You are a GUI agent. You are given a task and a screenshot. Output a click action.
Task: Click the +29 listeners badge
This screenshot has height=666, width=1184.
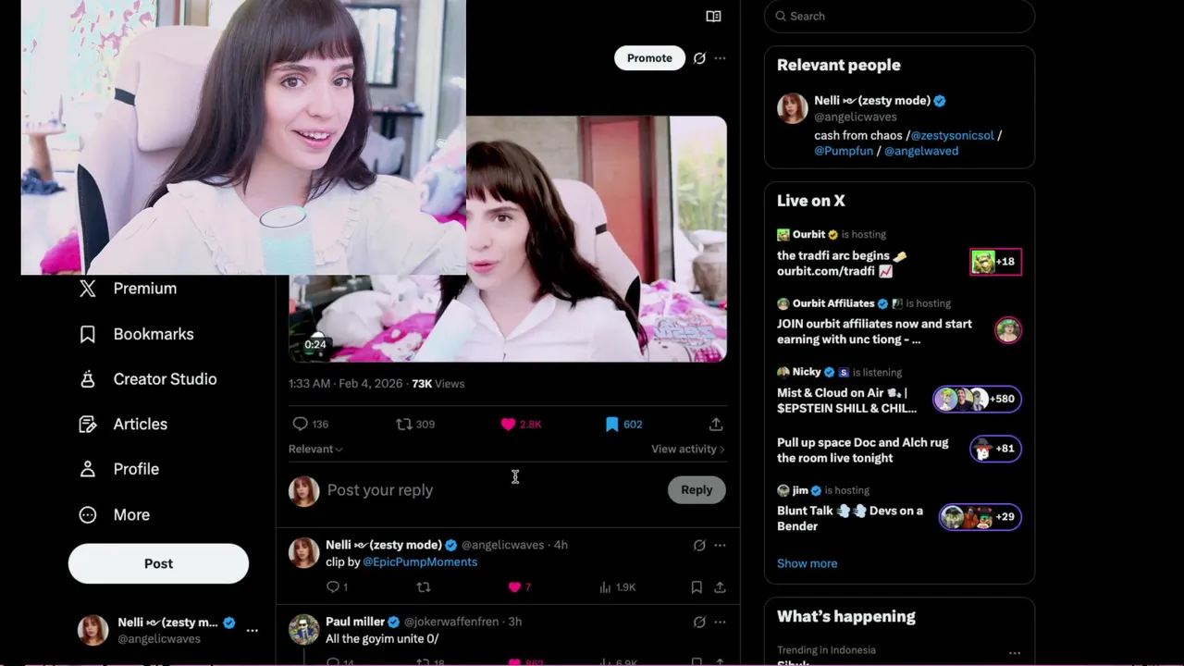pos(980,517)
